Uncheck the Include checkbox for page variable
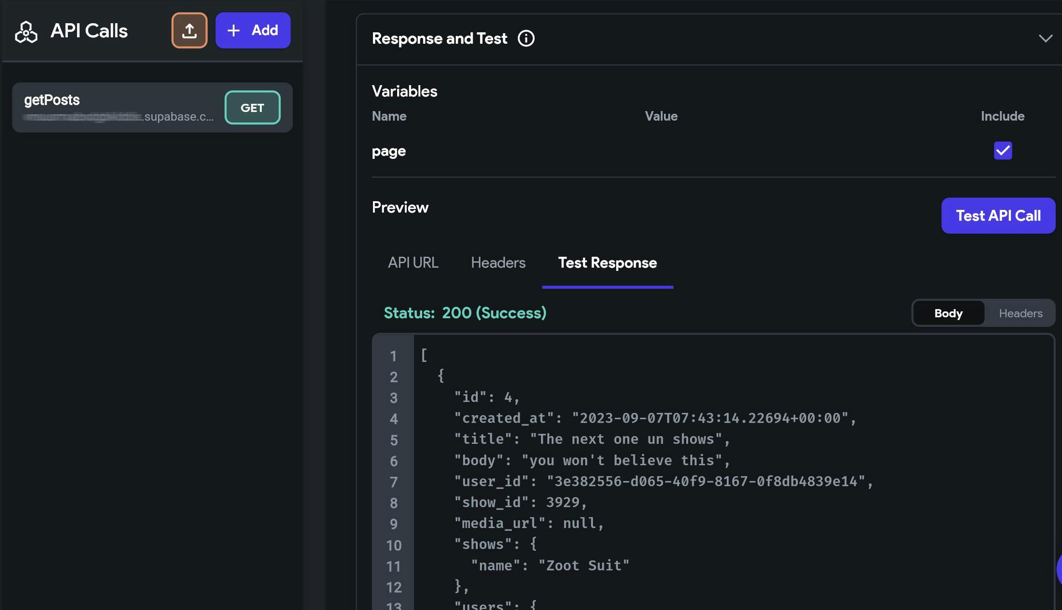1062x610 pixels. [x=1002, y=151]
